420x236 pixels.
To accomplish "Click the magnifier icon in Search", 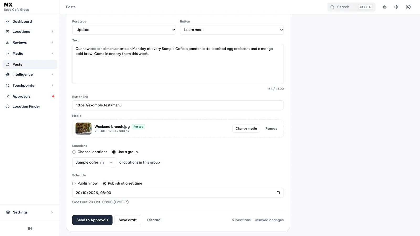I will 332,7.
